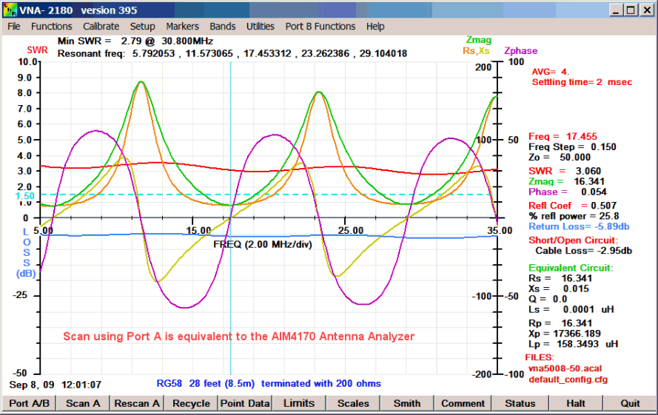Add a Comment via bottom bar

463,404
